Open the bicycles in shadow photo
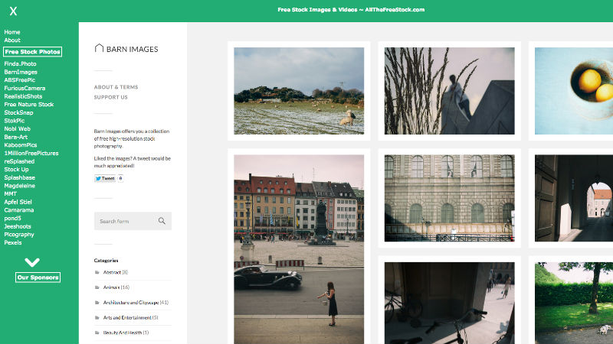 pyautogui.click(x=449, y=303)
